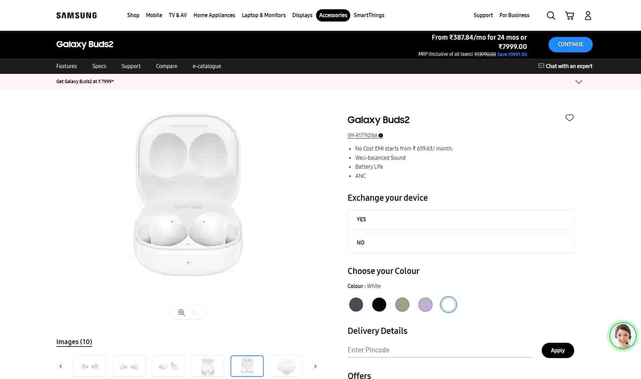Select YES for device exchange
The image size is (641, 379).
coord(461,220)
